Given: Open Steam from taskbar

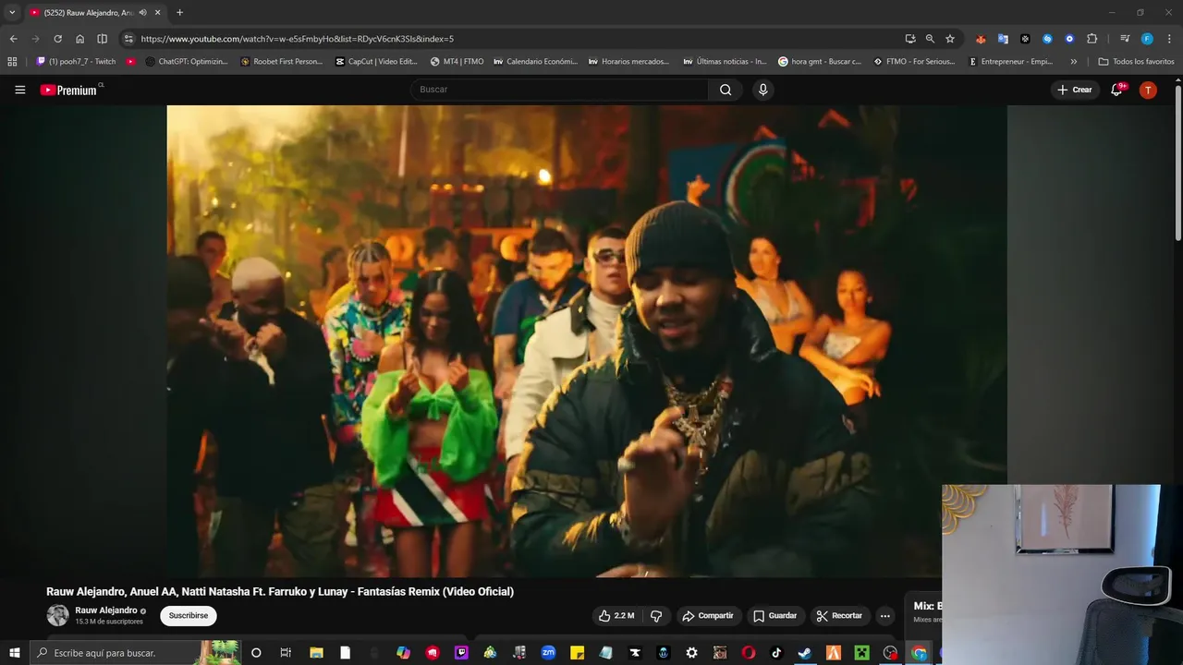Looking at the screenshot, I should click(804, 653).
